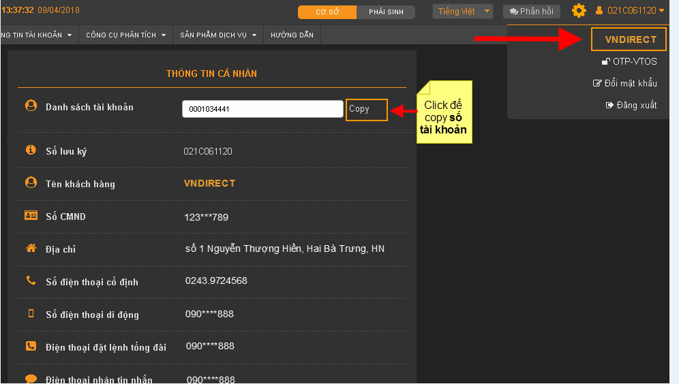Click the THÔNG TIN CÁ NHÂN heading
Image resolution: width=679 pixels, height=384 pixels.
point(211,74)
